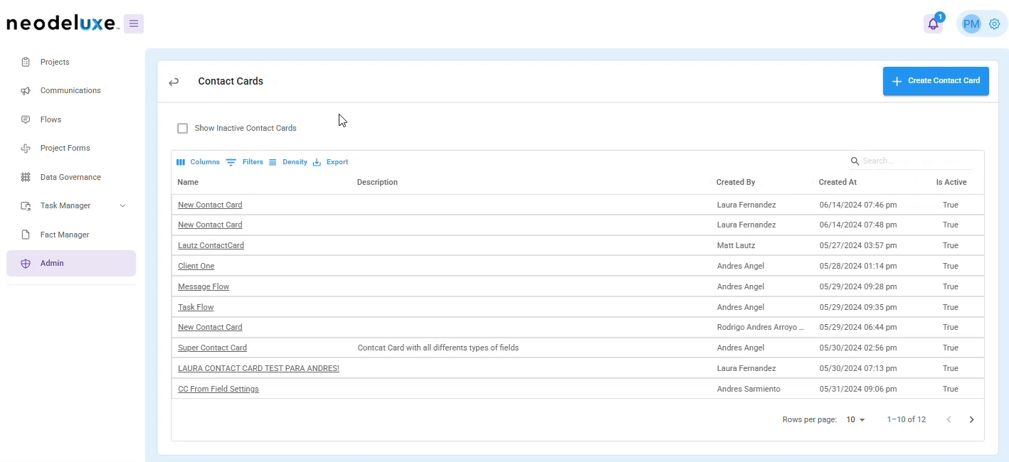Click the 'Contact Cards' page title
1009x462 pixels.
[231, 81]
